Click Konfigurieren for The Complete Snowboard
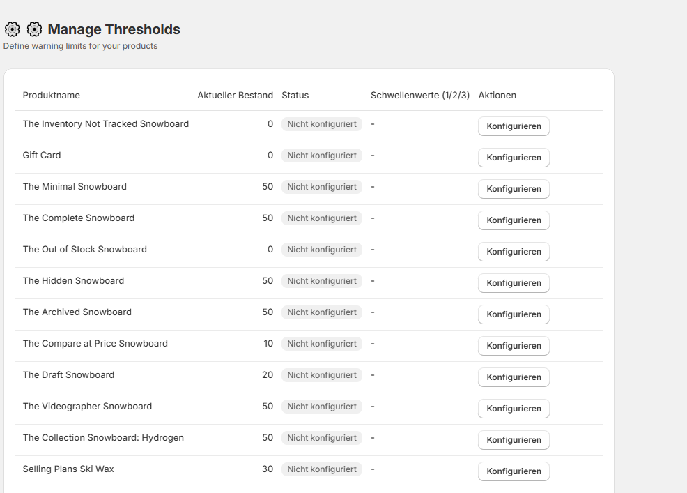The height and width of the screenshot is (493, 687). (514, 220)
